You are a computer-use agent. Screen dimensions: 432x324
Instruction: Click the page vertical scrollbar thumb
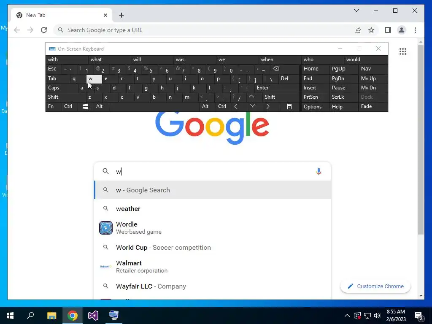click(421, 140)
